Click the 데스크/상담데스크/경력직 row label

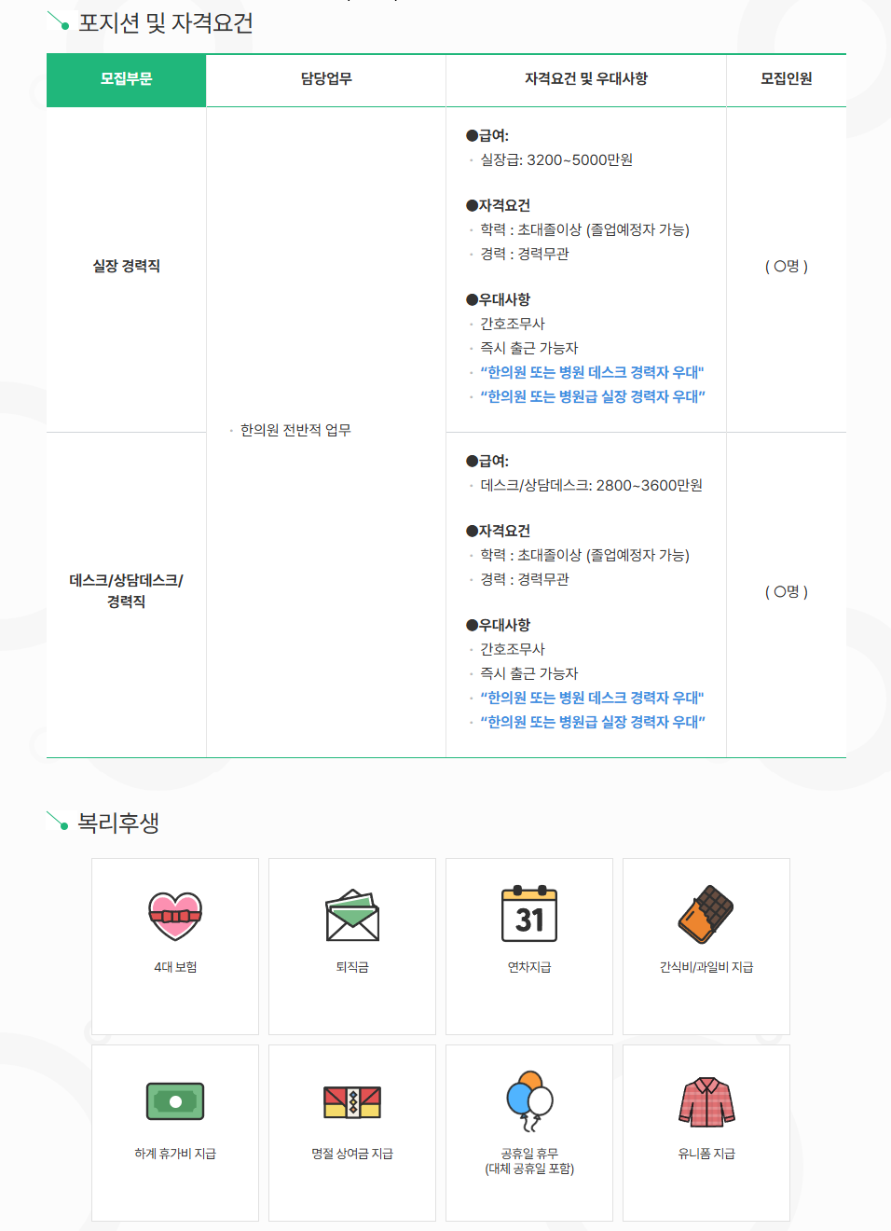pos(127,591)
